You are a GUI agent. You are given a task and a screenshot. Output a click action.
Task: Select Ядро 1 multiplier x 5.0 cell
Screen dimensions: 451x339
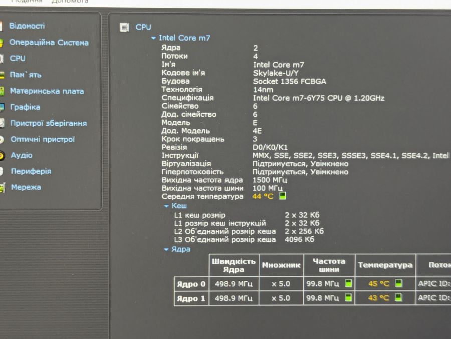pyautogui.click(x=281, y=298)
